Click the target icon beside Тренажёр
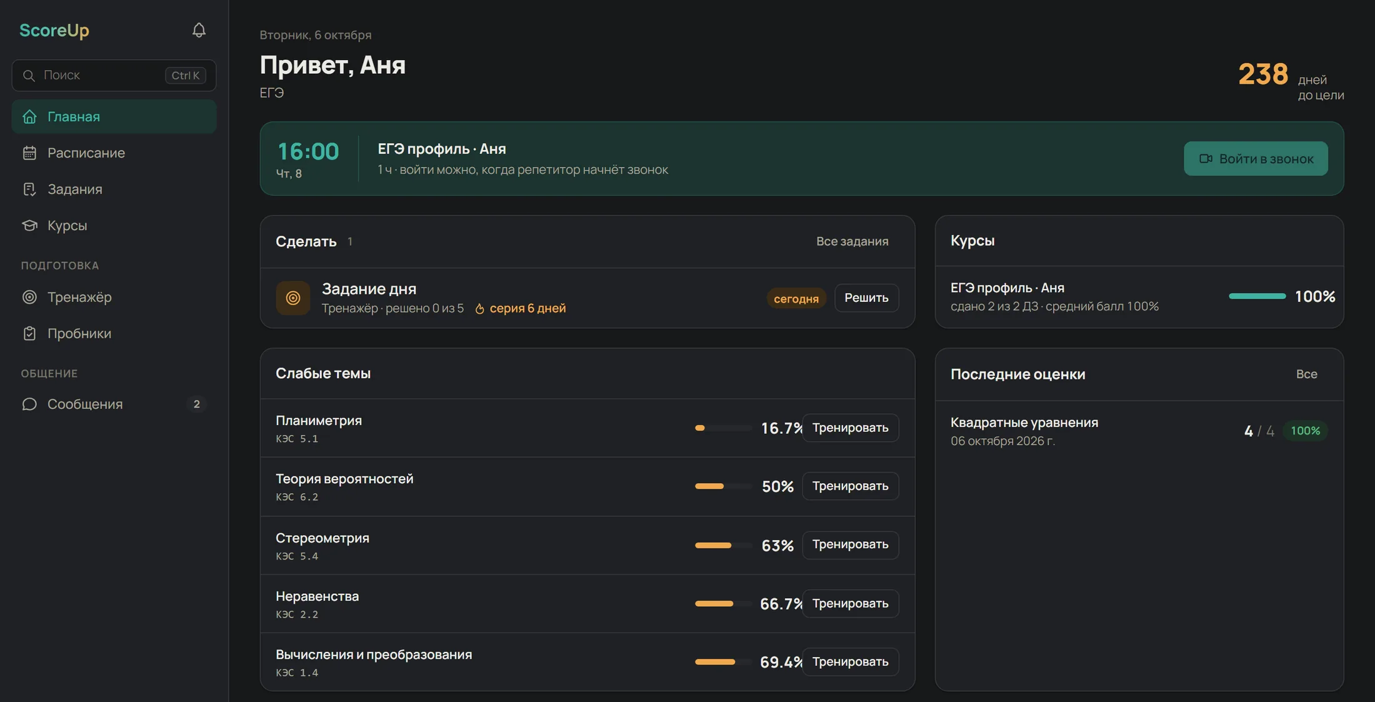 [29, 298]
